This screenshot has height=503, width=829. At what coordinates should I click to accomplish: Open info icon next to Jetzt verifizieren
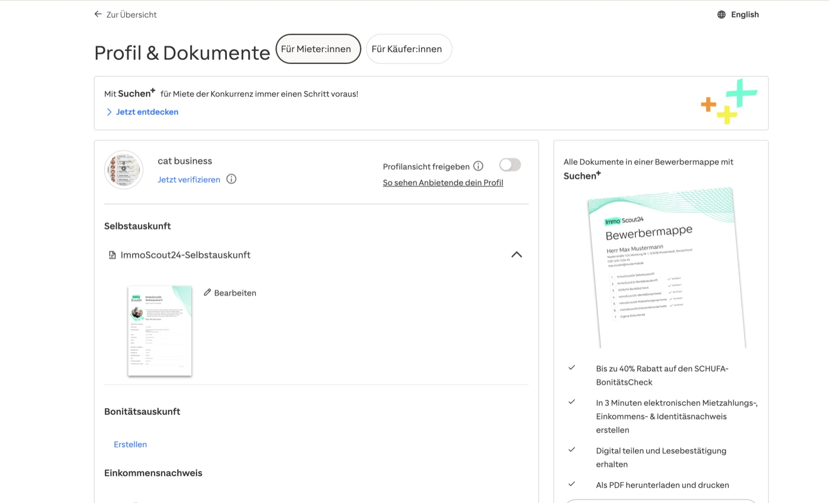[x=232, y=179]
